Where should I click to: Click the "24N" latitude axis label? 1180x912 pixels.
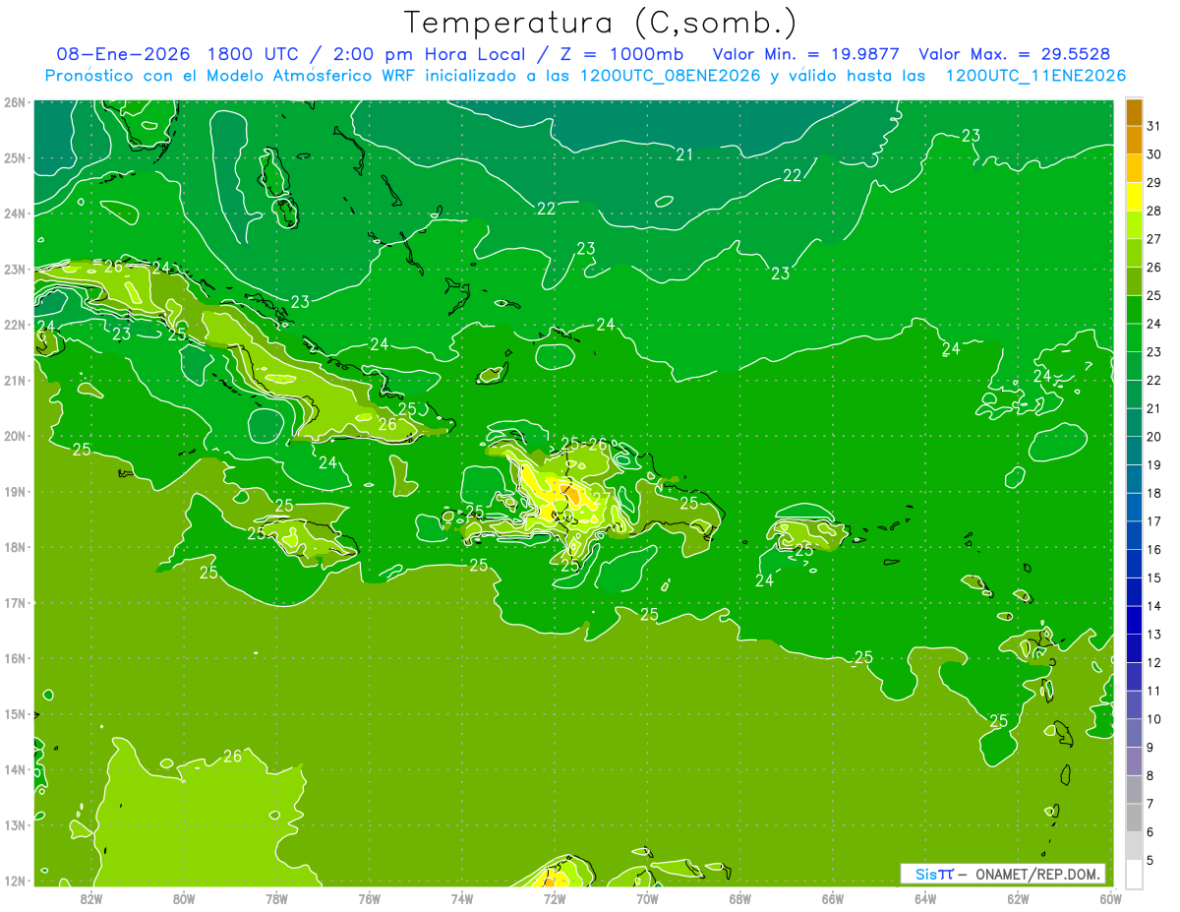pyautogui.click(x=15, y=213)
